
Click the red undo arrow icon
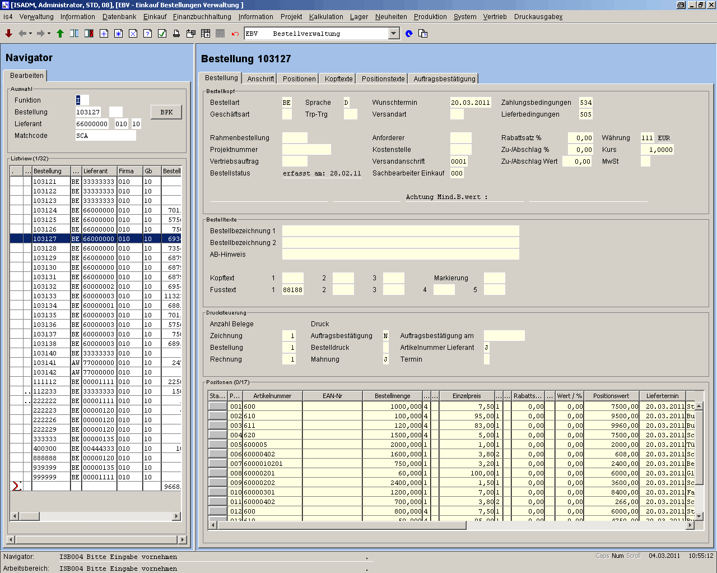click(235, 34)
